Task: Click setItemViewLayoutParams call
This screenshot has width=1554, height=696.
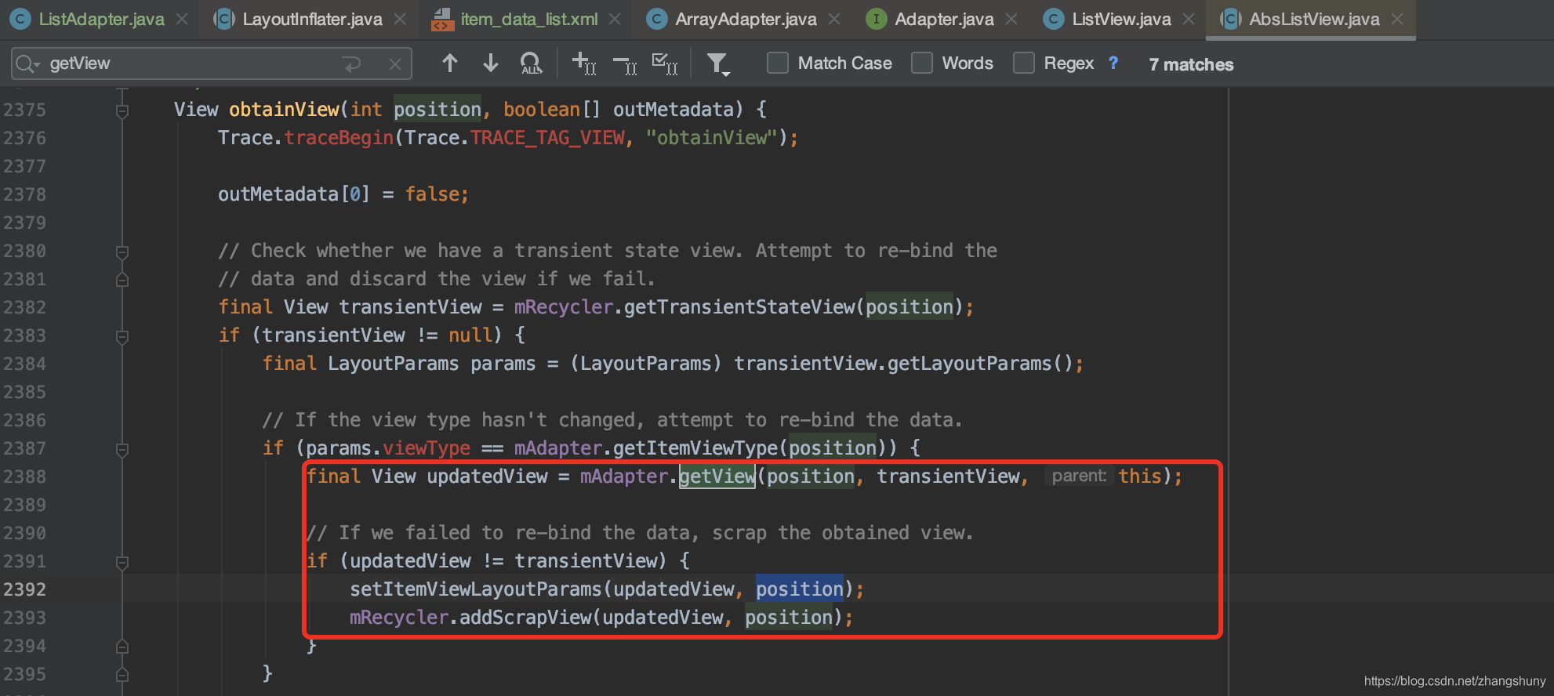Action: (475, 589)
